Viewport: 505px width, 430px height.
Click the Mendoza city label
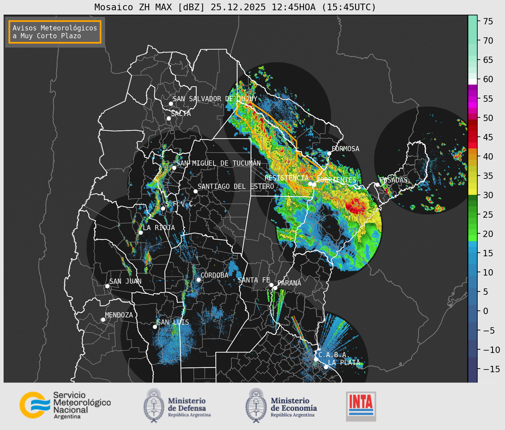[119, 315]
